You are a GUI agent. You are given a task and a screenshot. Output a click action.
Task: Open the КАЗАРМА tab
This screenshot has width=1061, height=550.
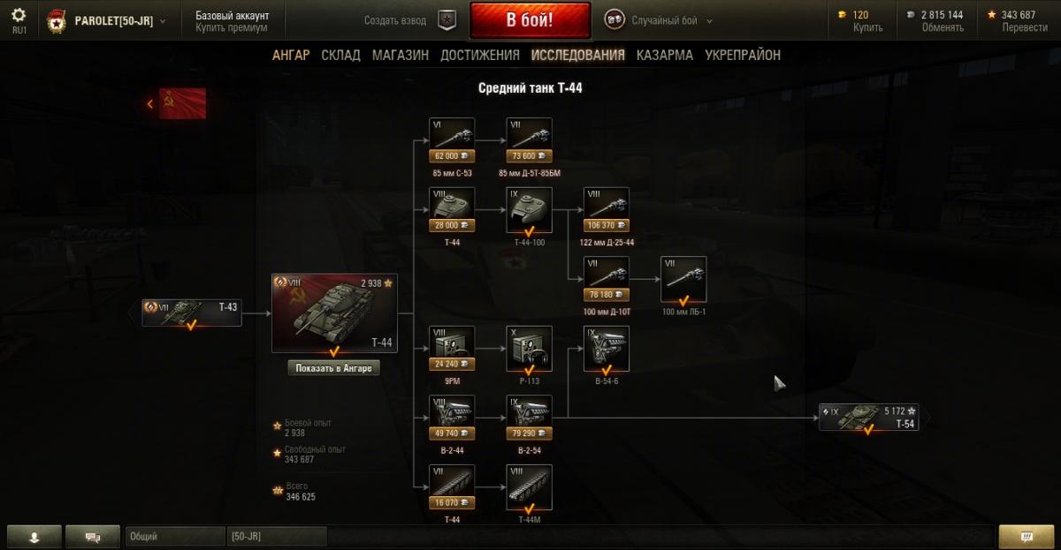pyautogui.click(x=665, y=55)
